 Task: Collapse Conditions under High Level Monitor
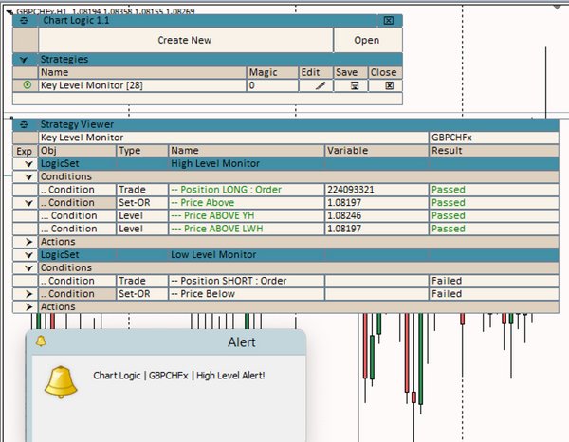point(28,177)
